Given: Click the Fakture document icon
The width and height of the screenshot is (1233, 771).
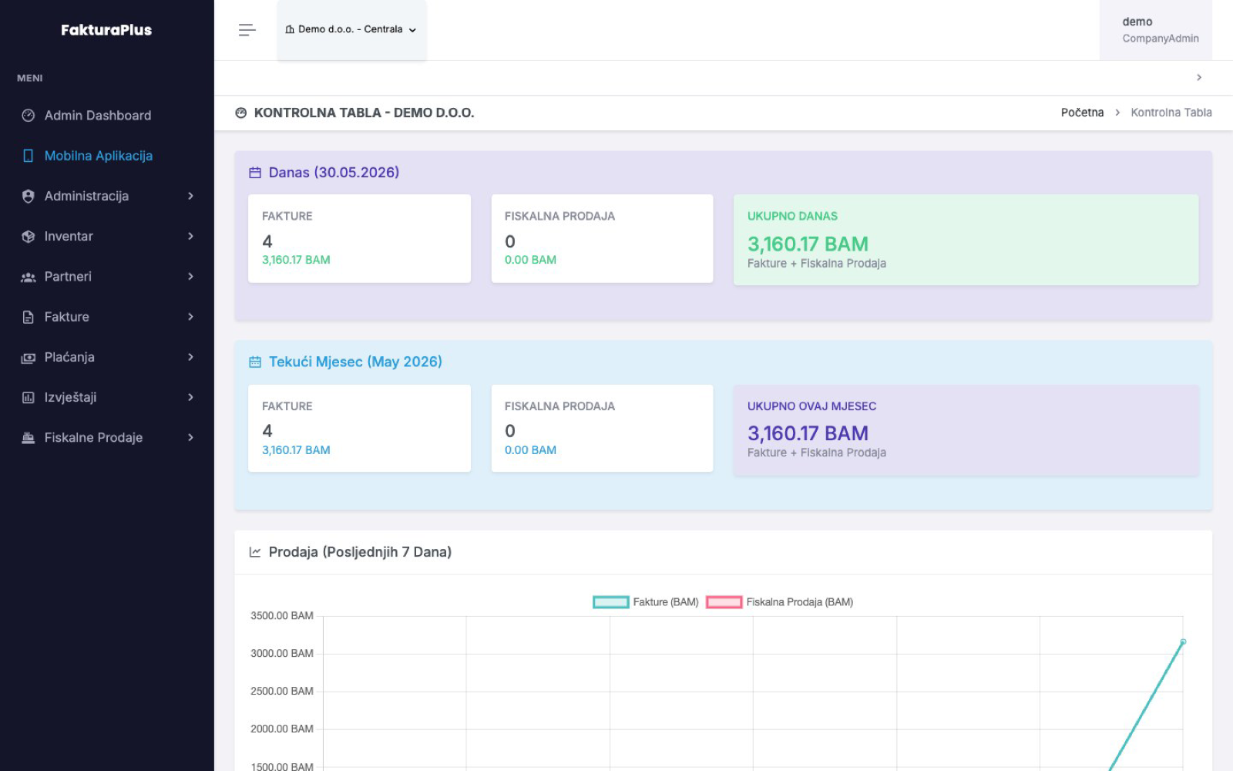Looking at the screenshot, I should coord(29,317).
